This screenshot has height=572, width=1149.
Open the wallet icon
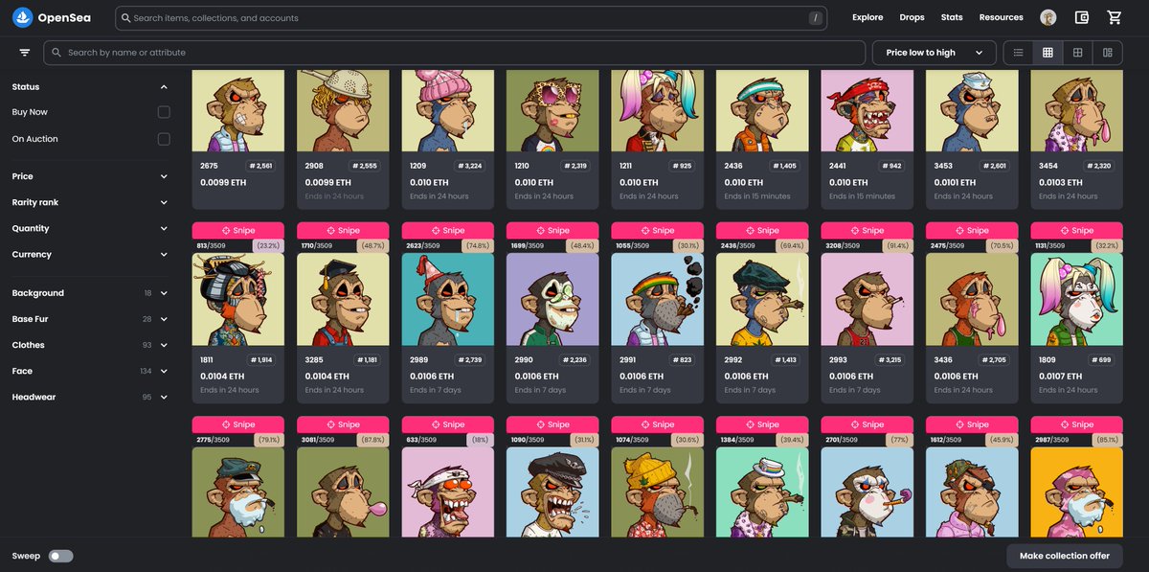point(1082,17)
